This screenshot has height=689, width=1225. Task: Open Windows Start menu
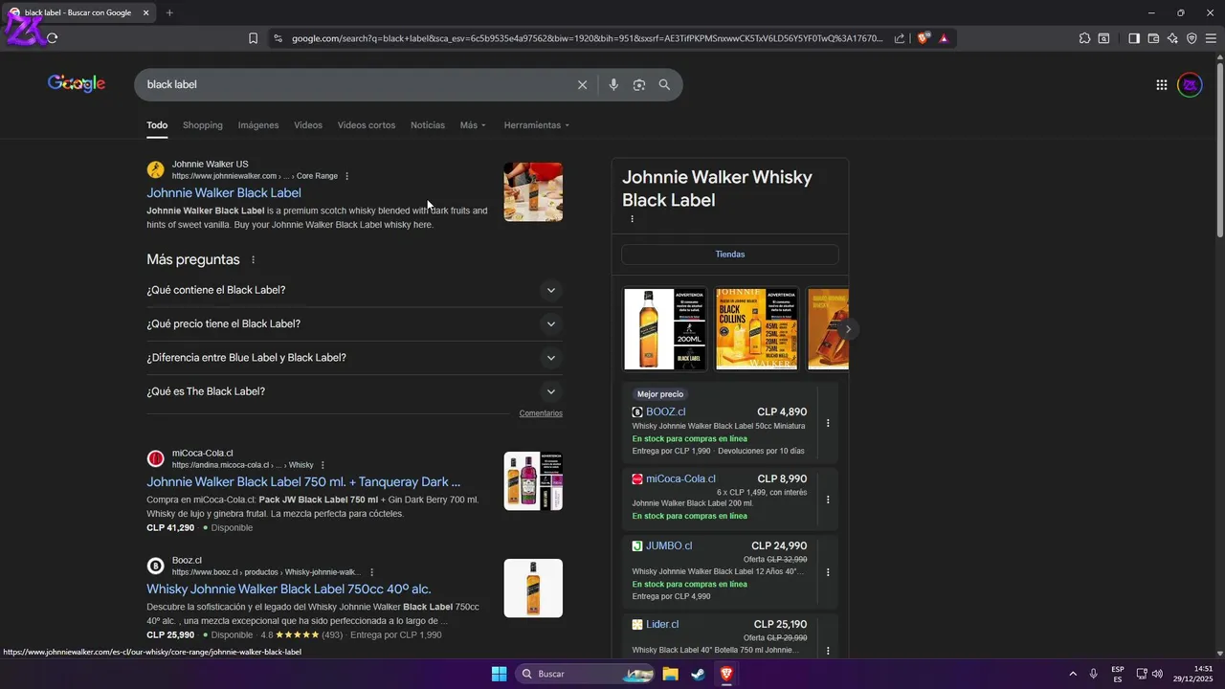pyautogui.click(x=499, y=674)
